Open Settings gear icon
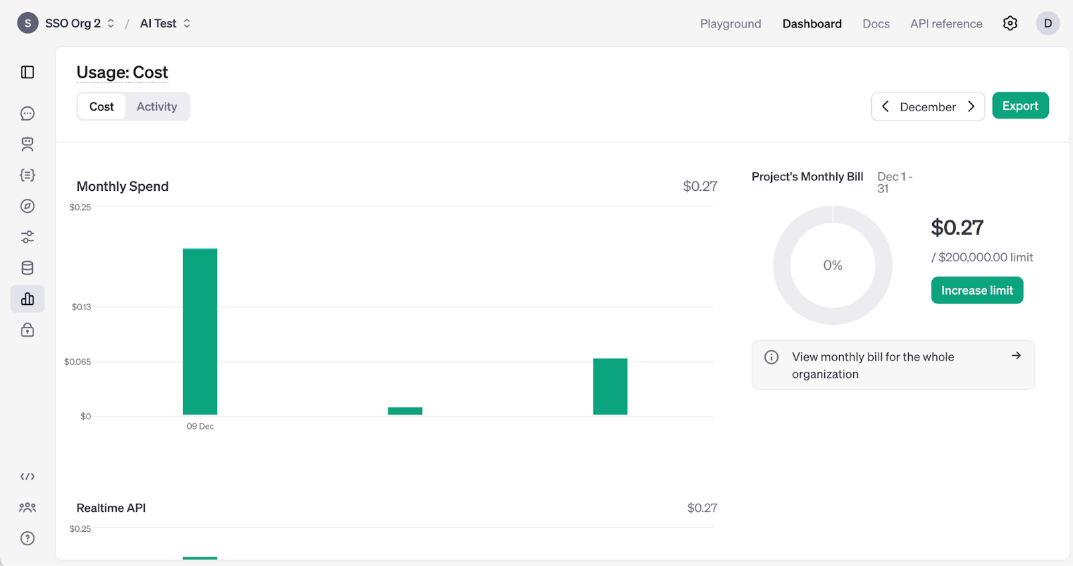1073x566 pixels. pyautogui.click(x=1010, y=23)
